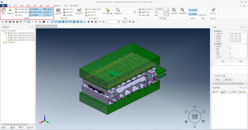Click the Save floppy icon in quick toolbar
Screen dimensions: 248x130
(10, 22)
